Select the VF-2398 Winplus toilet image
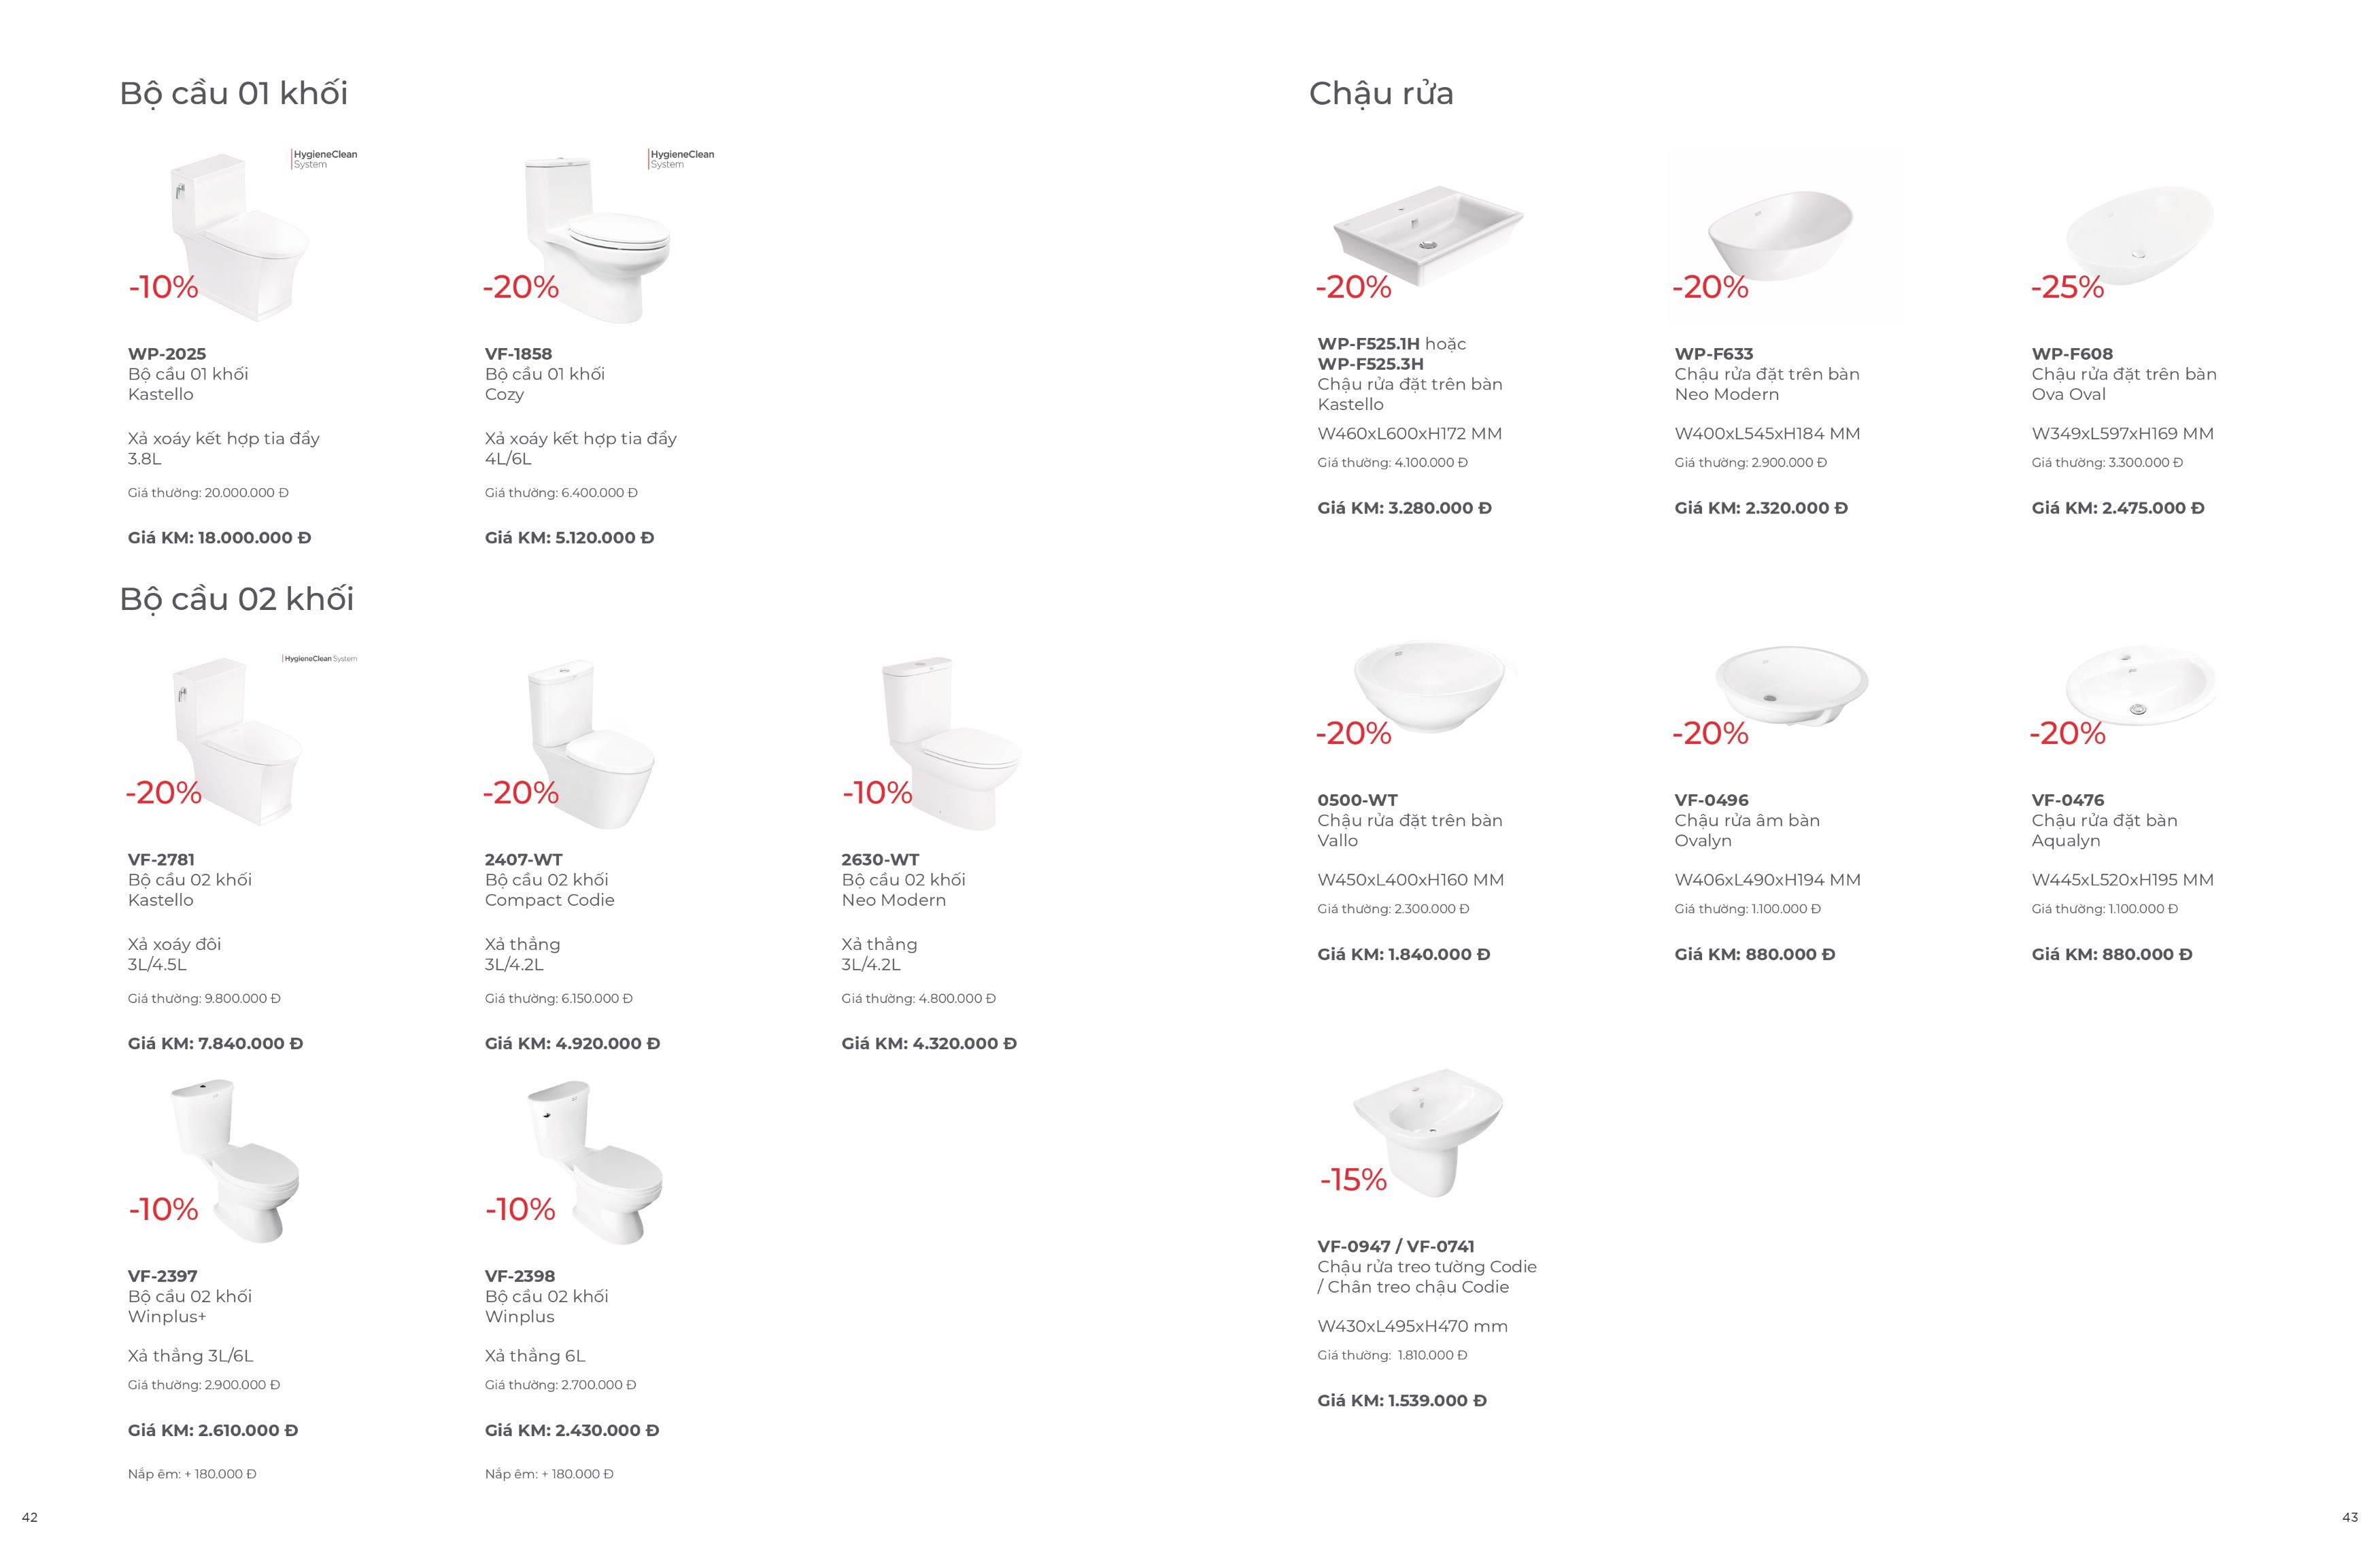 595,1162
